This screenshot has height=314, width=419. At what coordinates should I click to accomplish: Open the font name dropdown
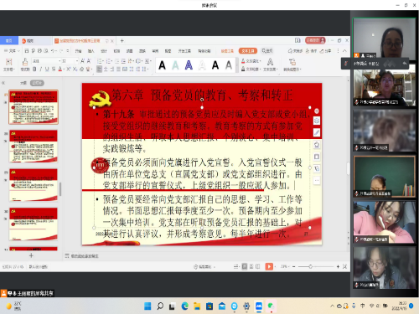click(46, 60)
